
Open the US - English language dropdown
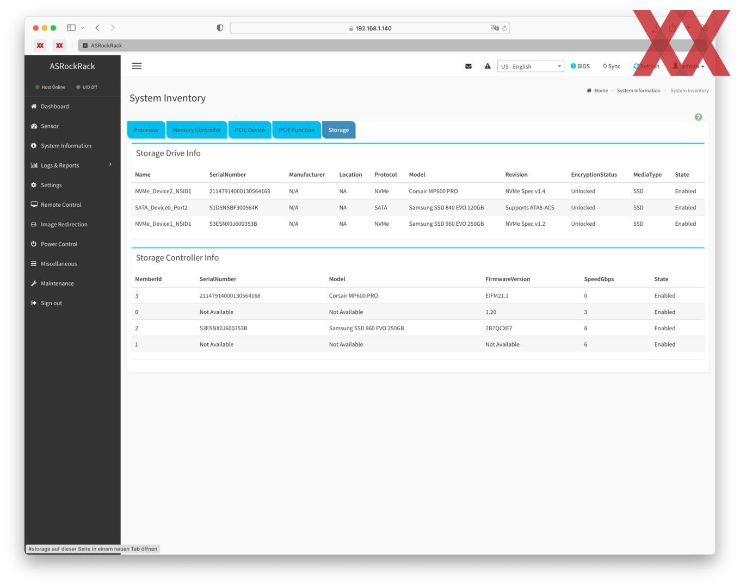531,66
